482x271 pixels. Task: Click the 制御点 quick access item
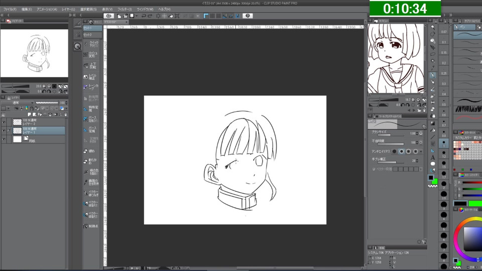(91, 226)
